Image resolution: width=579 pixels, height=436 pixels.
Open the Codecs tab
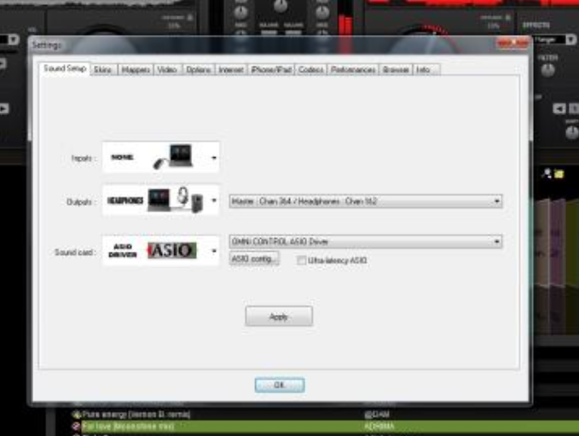click(x=310, y=69)
